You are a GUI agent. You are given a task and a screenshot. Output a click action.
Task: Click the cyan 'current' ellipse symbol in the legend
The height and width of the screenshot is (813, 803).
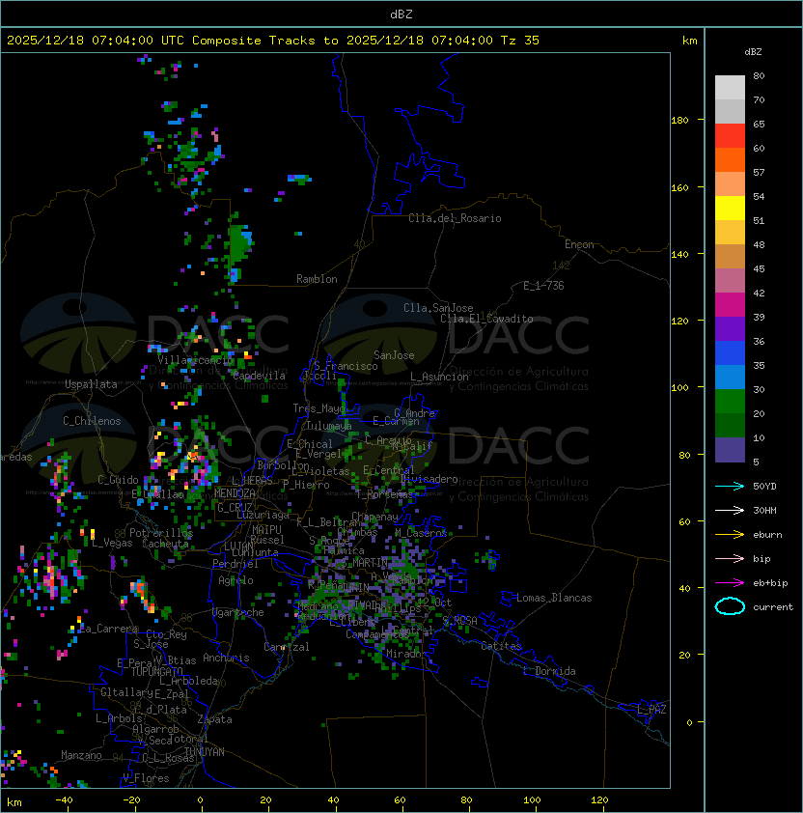(730, 606)
